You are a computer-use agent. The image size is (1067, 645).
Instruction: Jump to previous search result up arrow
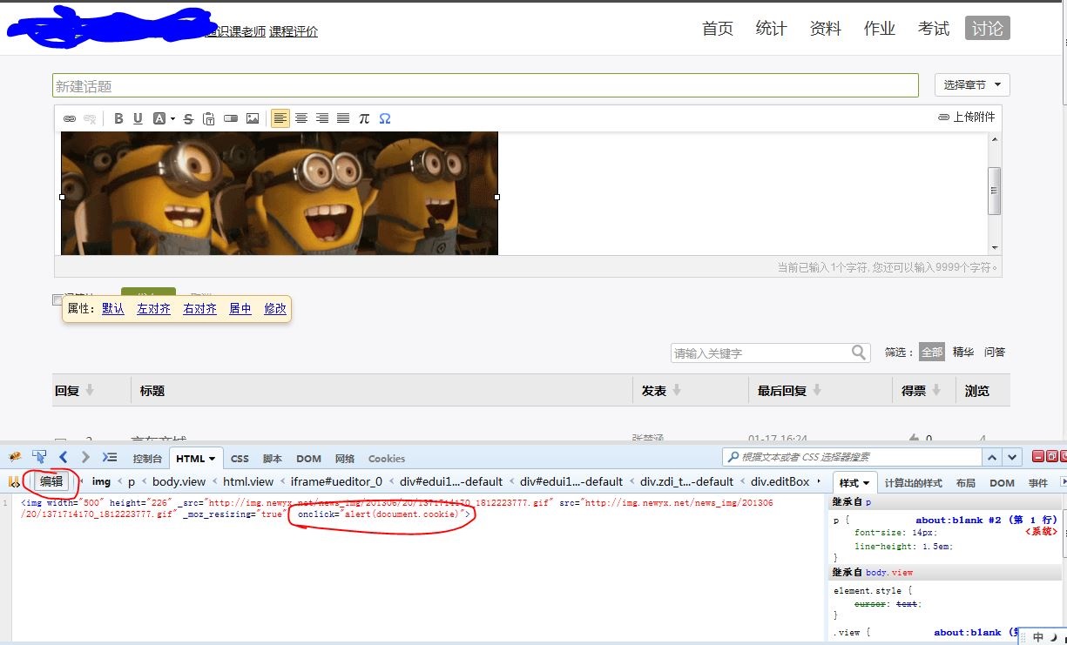tap(993, 457)
